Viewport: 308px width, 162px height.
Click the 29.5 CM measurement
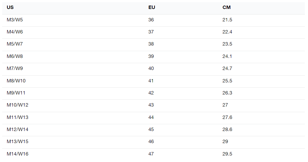pyautogui.click(x=227, y=154)
